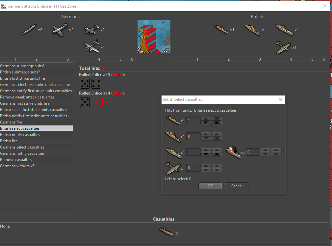Click the burning damaged battleship icon
Image resolution: width=332 pixels, height=246 pixels.
click(232, 152)
